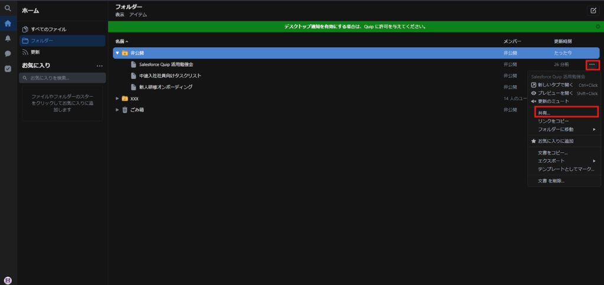Open すべてのファイル in sidebar
The height and width of the screenshot is (285, 604).
[x=48, y=29]
